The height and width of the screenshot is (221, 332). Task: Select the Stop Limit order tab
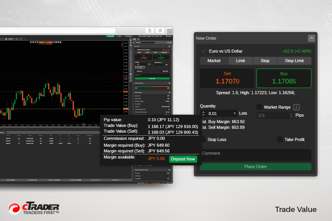294,61
